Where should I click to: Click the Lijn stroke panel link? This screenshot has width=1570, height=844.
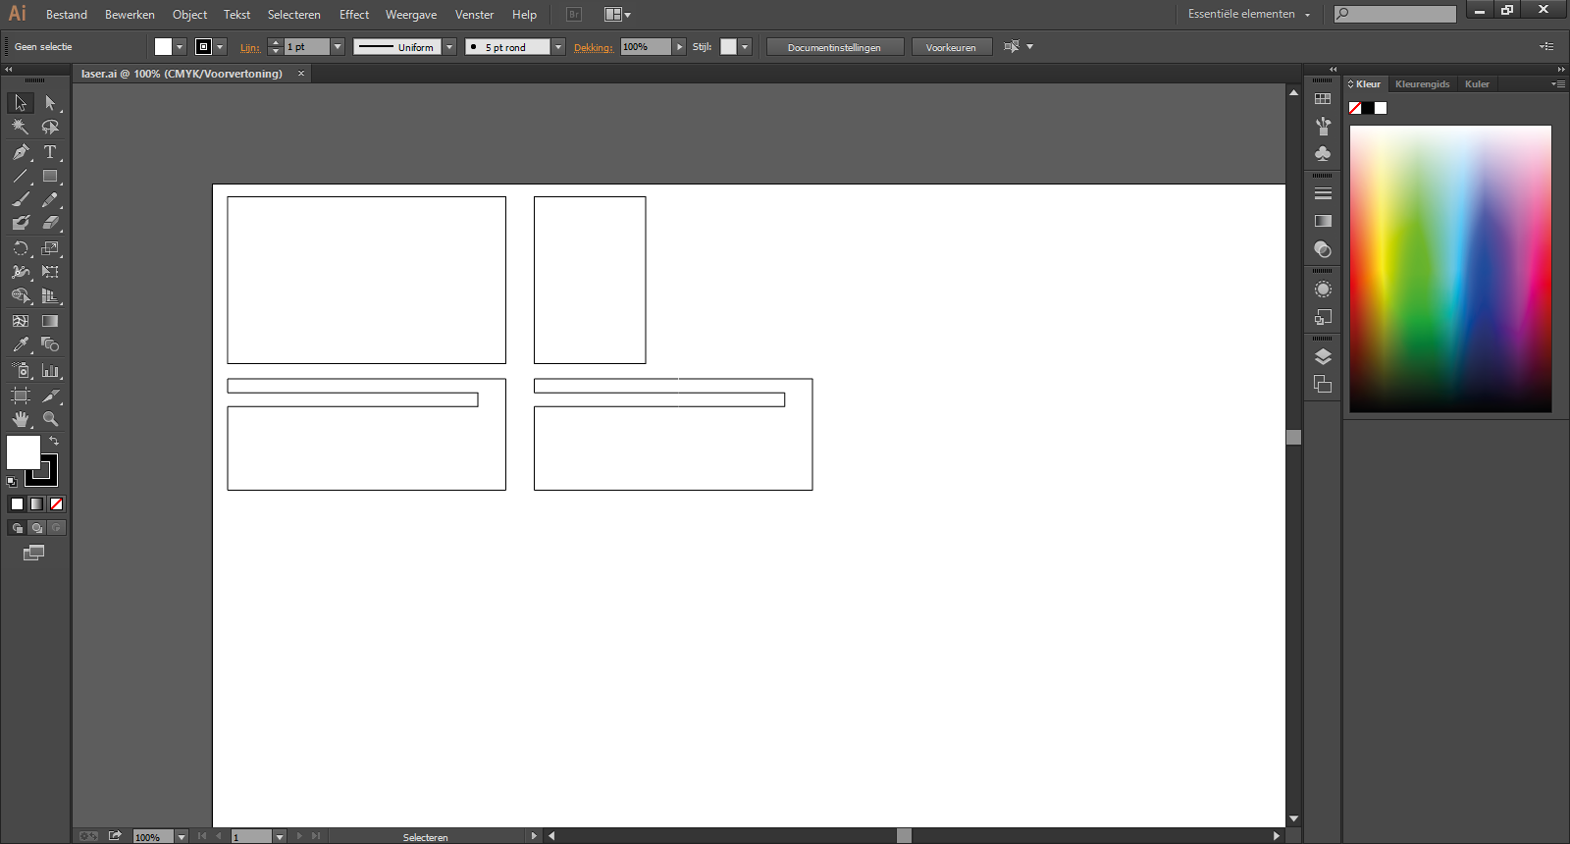click(x=250, y=47)
